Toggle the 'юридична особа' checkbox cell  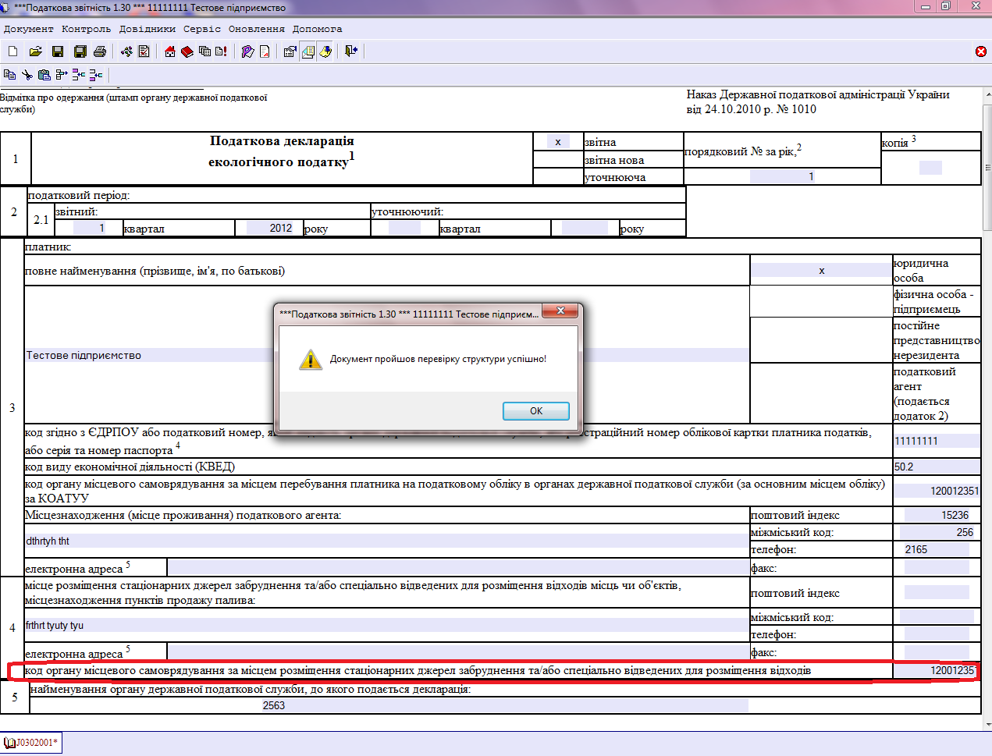[x=821, y=271]
